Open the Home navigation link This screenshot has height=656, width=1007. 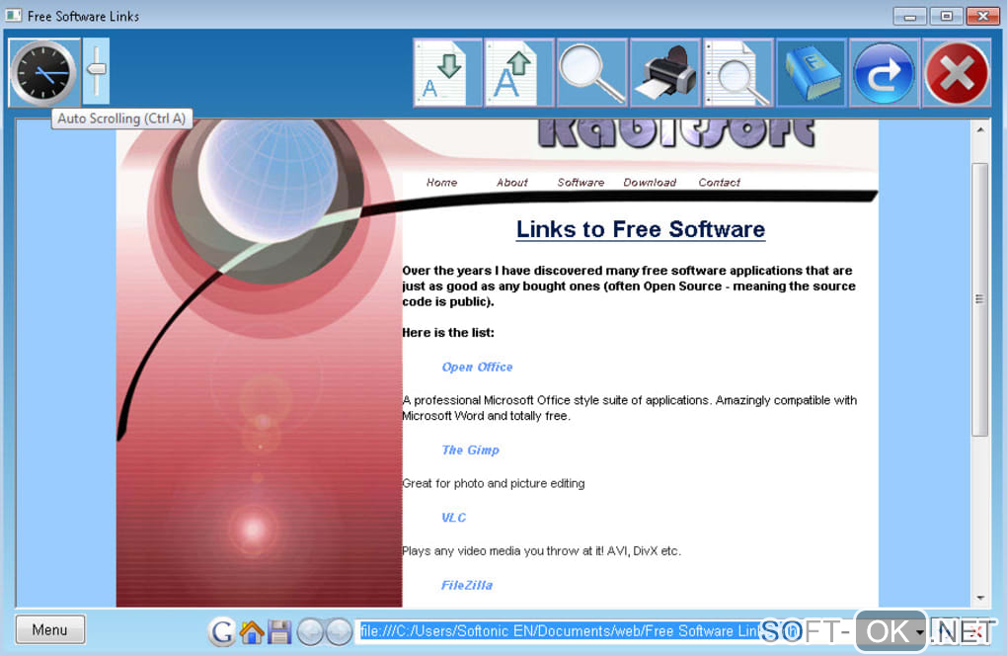coord(442,183)
